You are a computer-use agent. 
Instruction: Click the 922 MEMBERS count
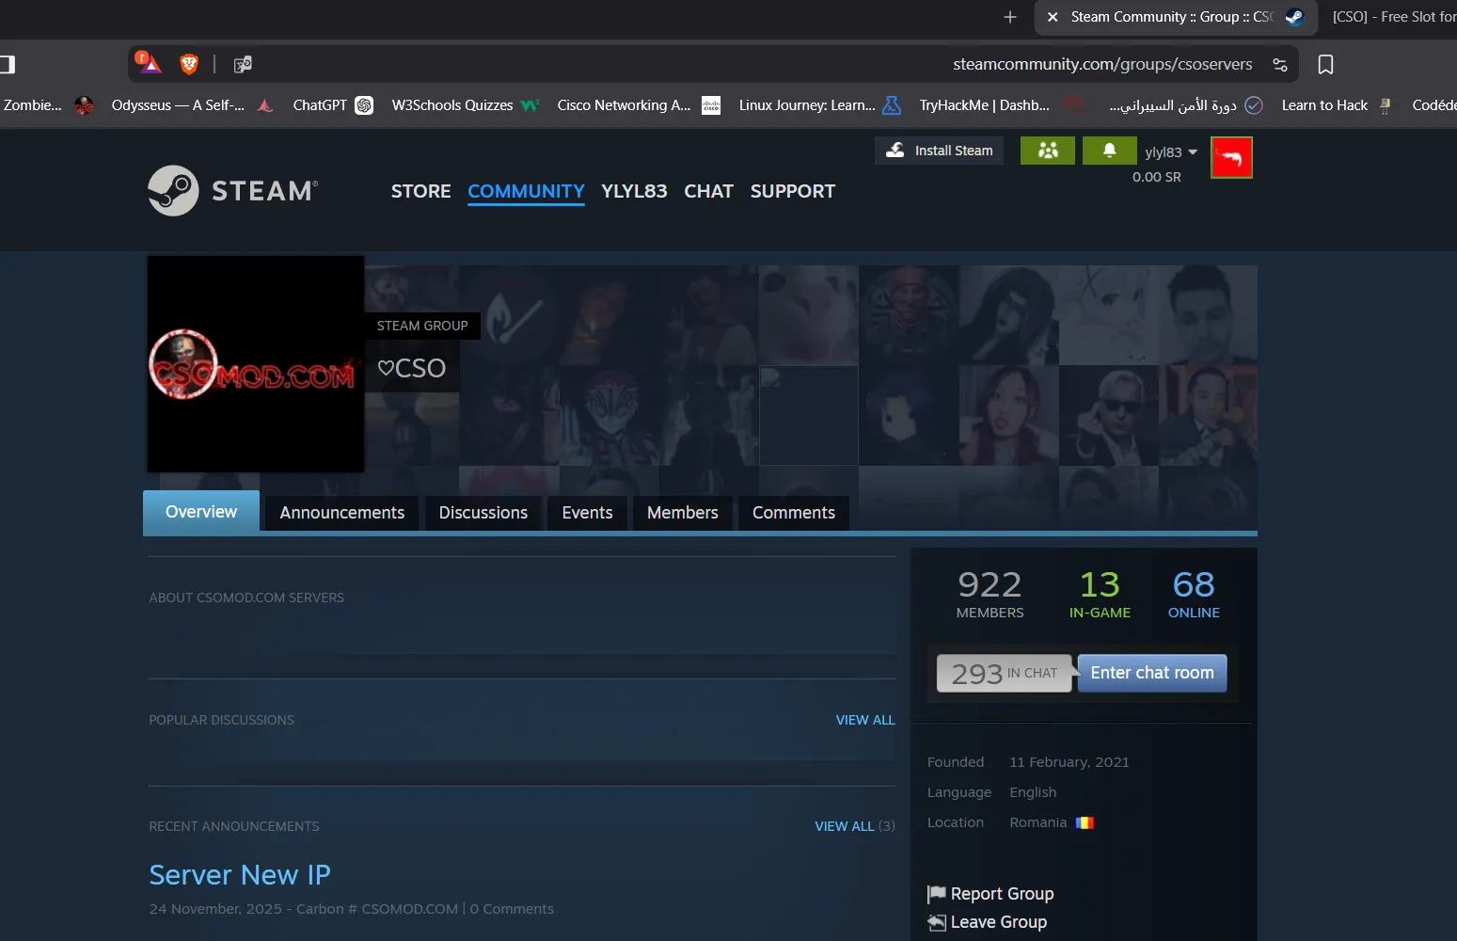pyautogui.click(x=990, y=595)
